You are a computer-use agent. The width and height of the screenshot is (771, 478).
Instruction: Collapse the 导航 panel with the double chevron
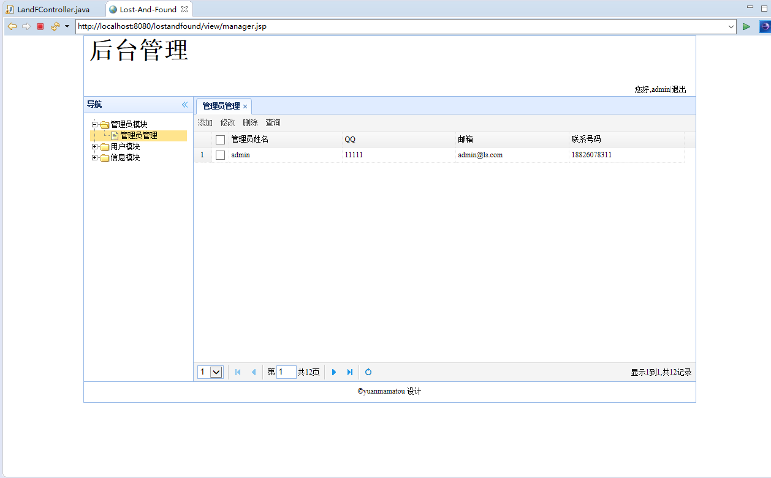(x=184, y=105)
